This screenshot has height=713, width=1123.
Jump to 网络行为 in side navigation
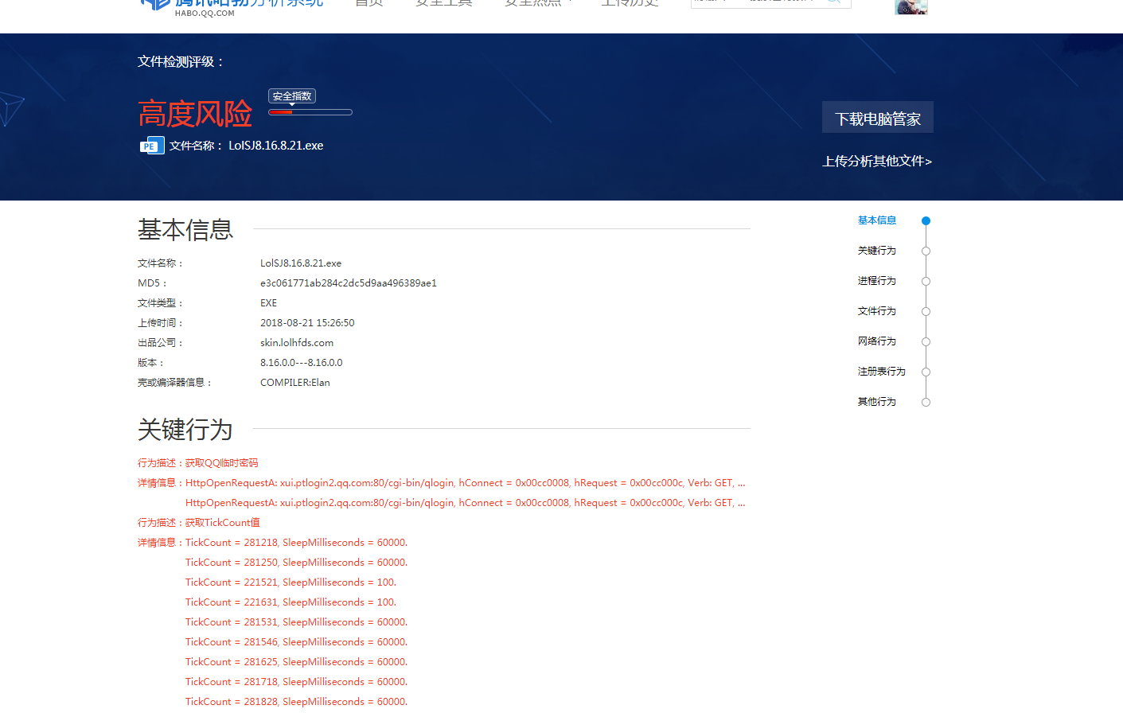click(x=877, y=341)
